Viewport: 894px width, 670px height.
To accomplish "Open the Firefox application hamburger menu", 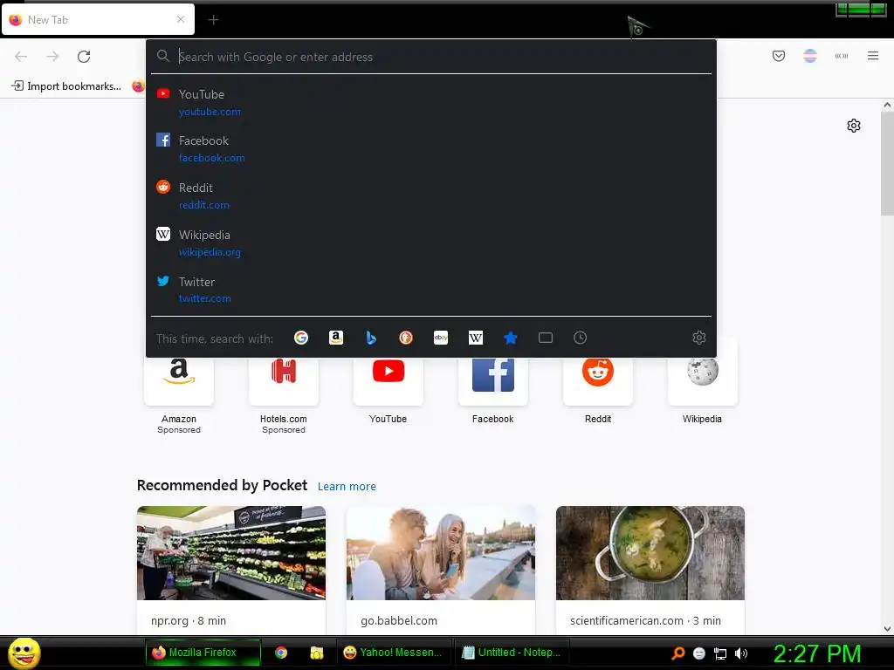I will point(873,56).
